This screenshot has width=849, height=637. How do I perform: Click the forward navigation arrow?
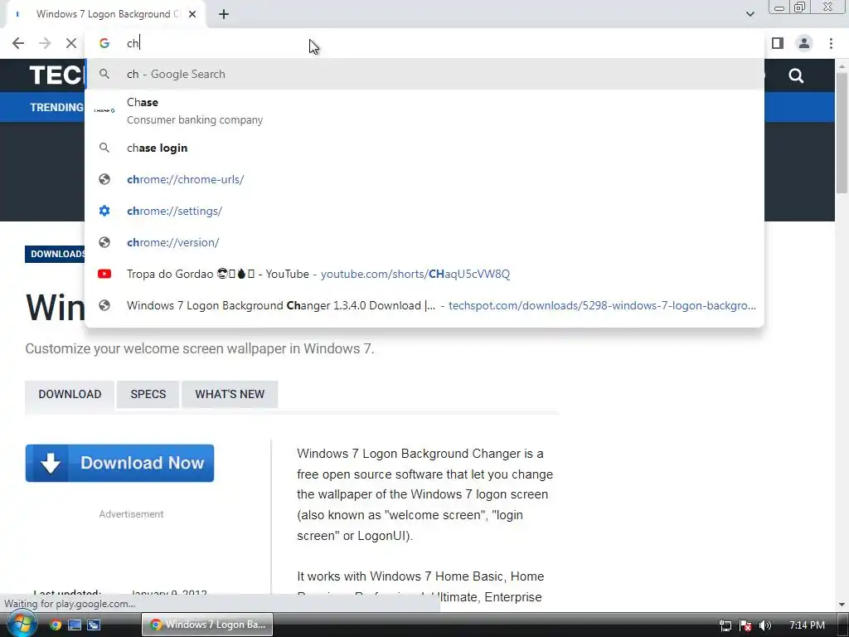[45, 43]
